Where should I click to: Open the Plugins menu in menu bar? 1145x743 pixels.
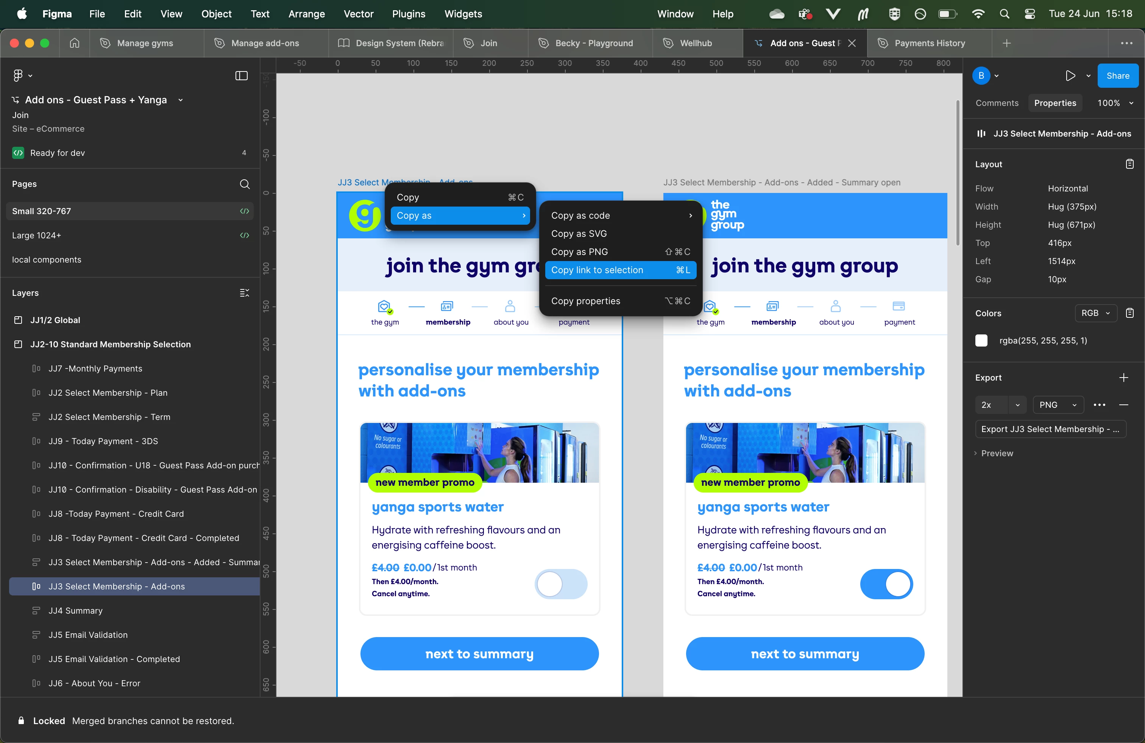pyautogui.click(x=409, y=14)
